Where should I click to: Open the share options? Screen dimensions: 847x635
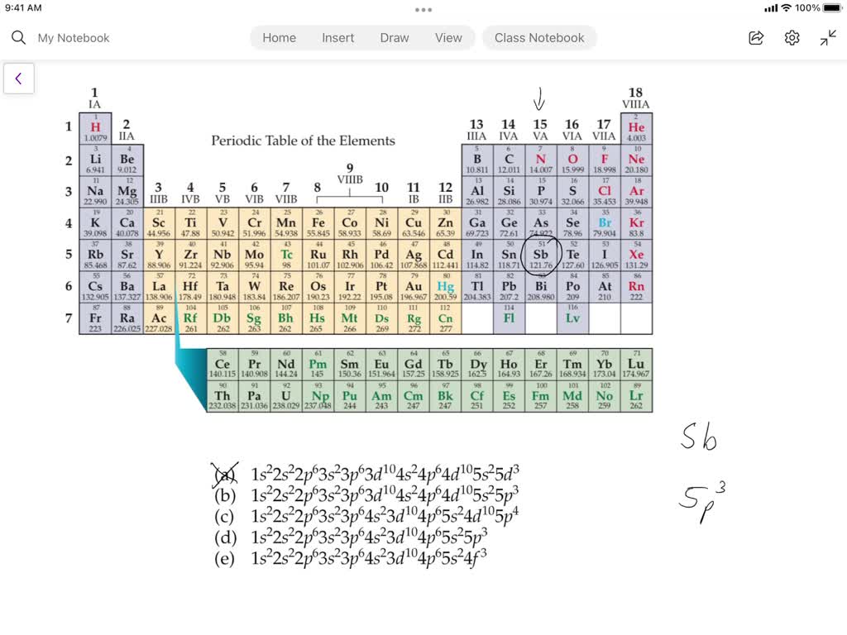coord(755,37)
